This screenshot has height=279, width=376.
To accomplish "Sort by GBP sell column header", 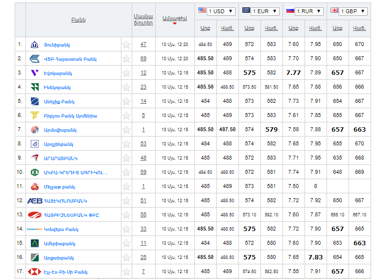I will [x=360, y=28].
